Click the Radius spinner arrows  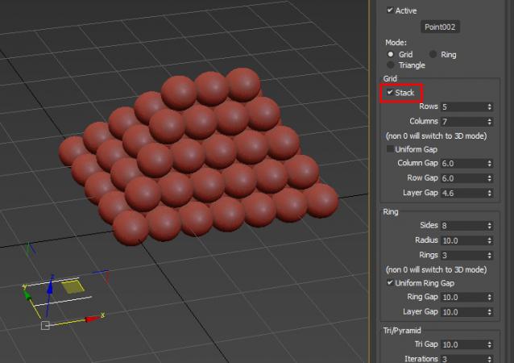click(x=489, y=240)
